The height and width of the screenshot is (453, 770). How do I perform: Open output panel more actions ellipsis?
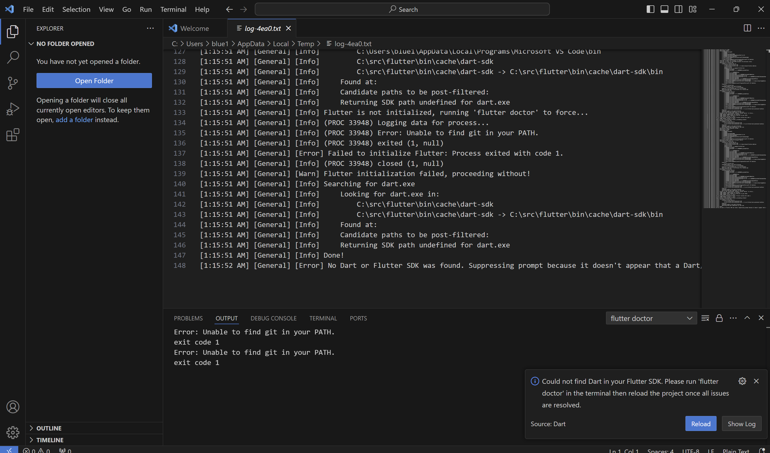pyautogui.click(x=733, y=318)
